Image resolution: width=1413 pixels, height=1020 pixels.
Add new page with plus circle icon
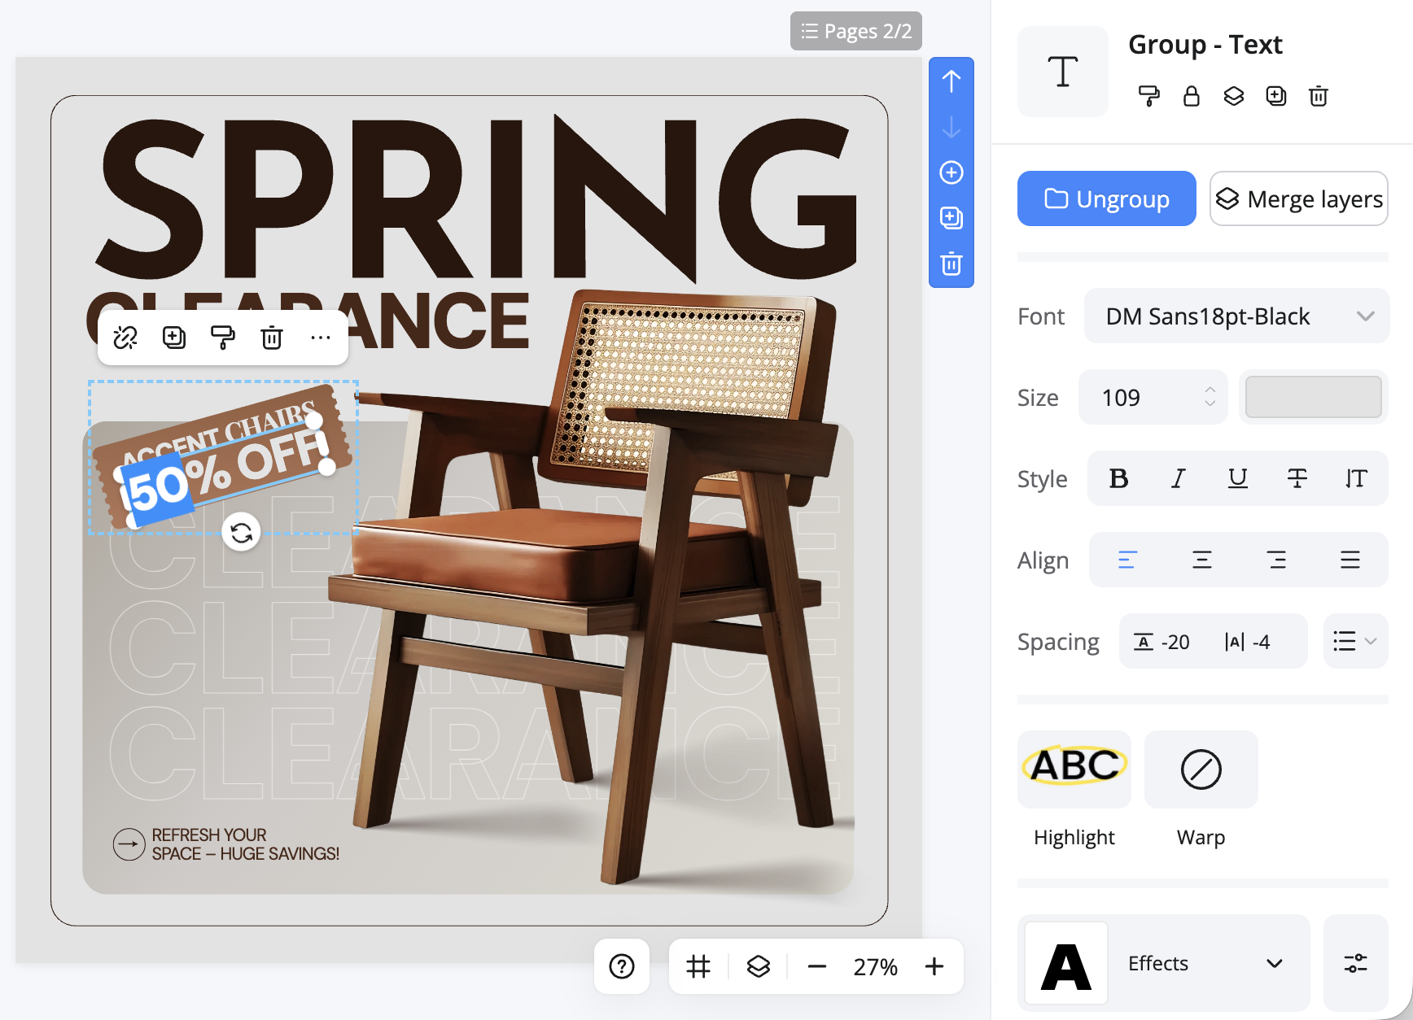951,172
